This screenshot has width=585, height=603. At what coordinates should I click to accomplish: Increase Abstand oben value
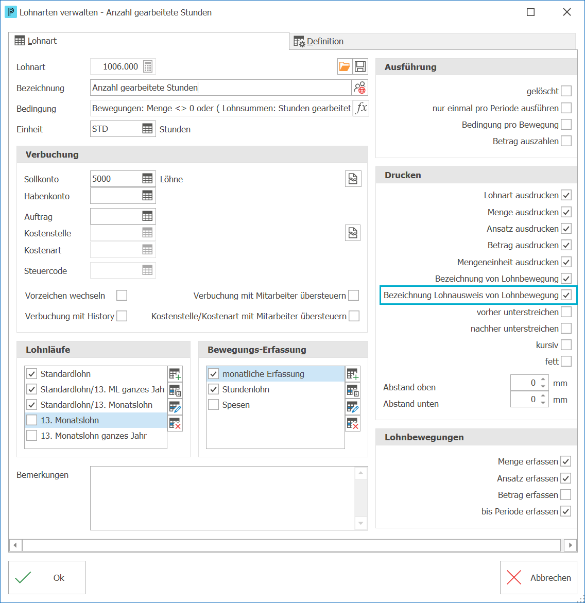(x=543, y=380)
